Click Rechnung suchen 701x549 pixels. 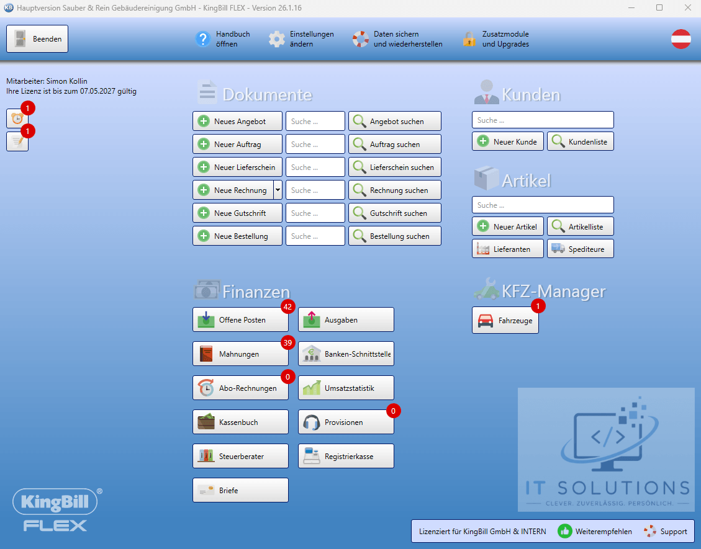coord(395,190)
